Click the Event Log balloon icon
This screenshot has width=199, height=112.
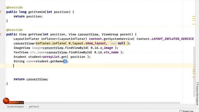[181, 111]
